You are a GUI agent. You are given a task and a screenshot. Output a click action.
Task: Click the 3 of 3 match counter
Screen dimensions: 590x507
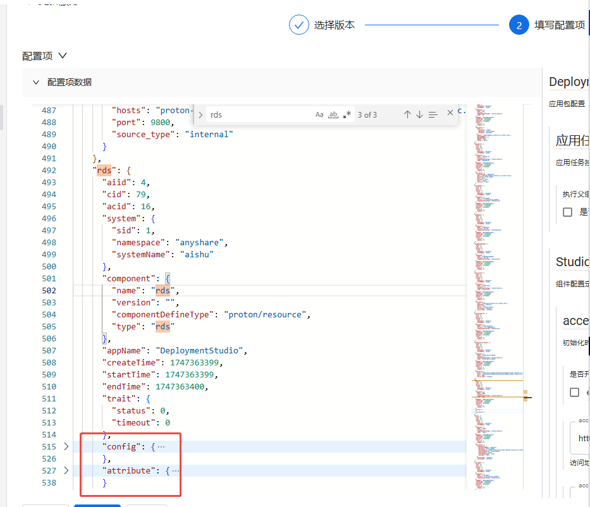coord(367,114)
